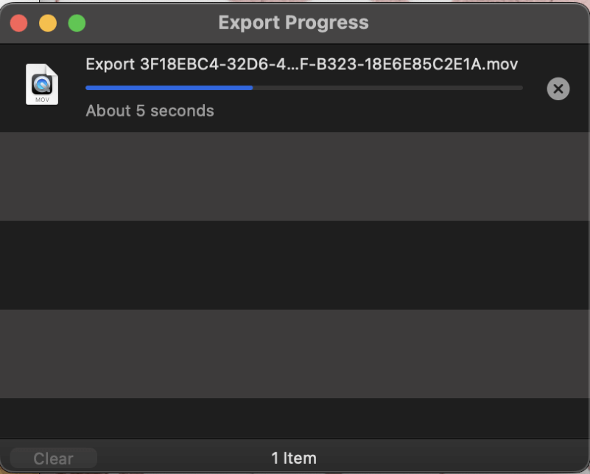590x474 pixels.
Task: Click the blue filled part of progress bar
Action: pyautogui.click(x=169, y=88)
